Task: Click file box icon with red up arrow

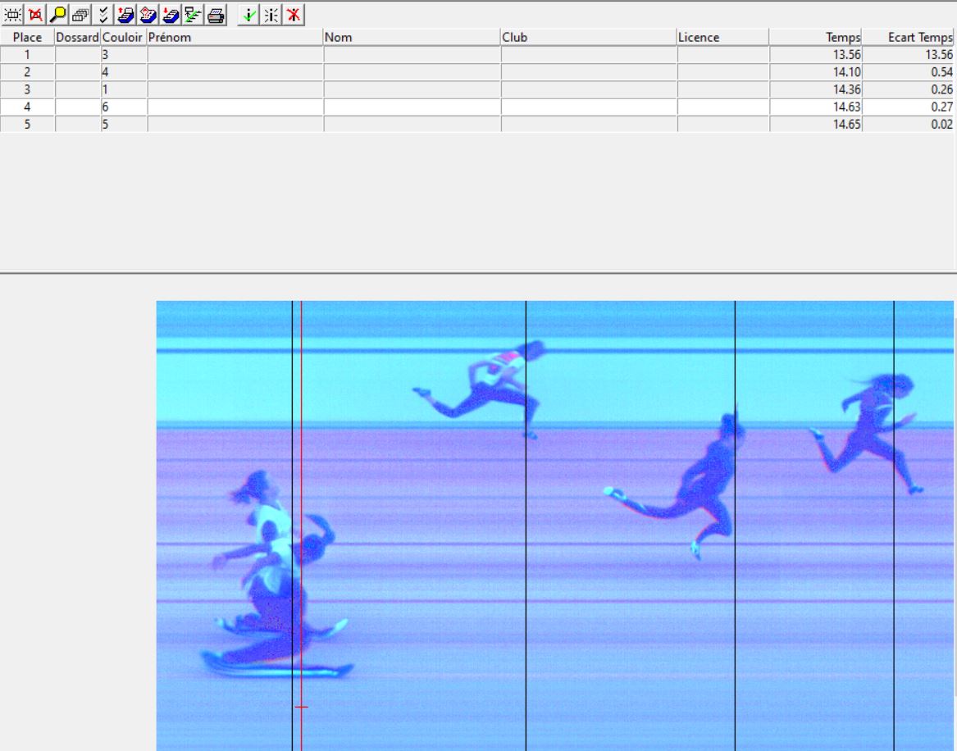Action: (x=125, y=15)
